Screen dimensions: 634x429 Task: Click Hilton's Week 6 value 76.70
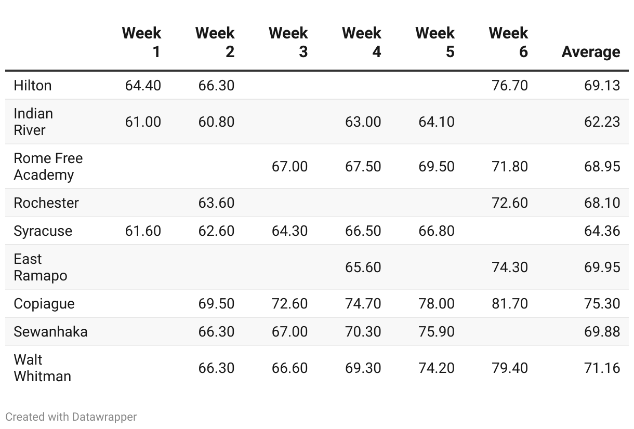click(509, 85)
